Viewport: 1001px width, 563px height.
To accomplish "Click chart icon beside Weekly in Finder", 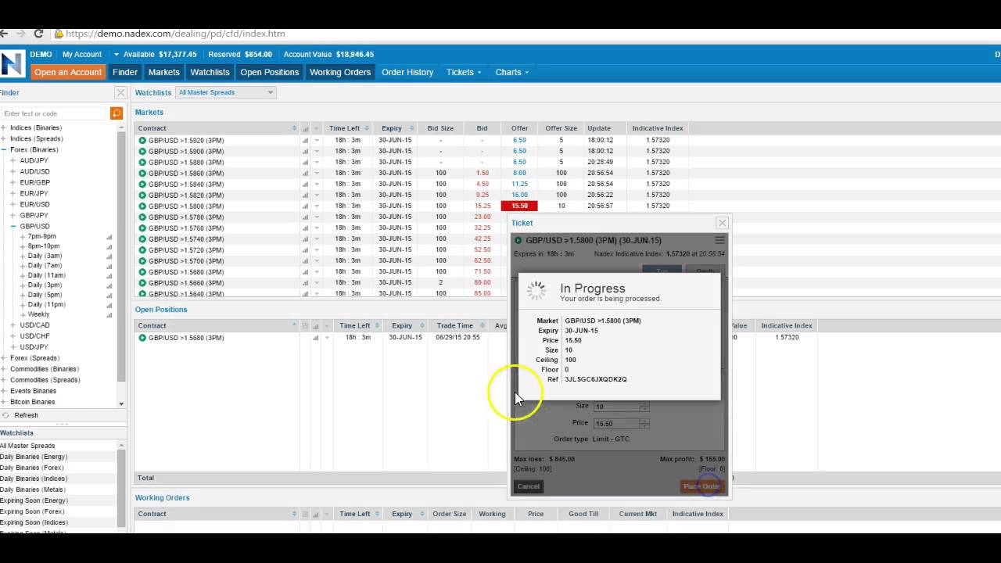I will point(109,314).
